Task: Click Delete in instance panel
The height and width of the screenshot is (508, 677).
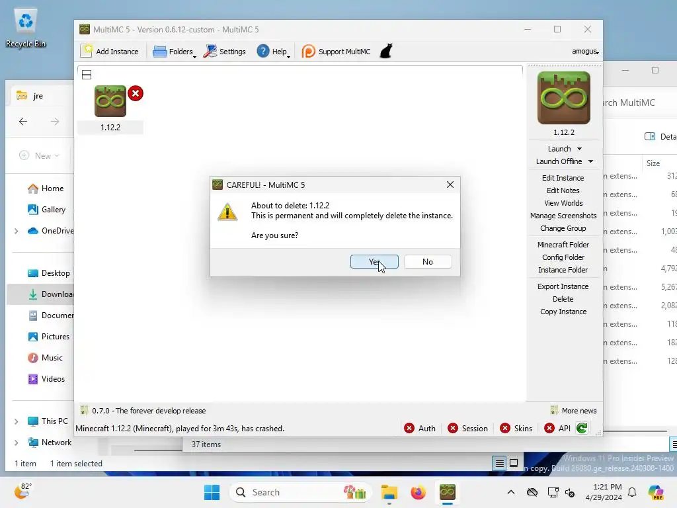Action: (x=563, y=299)
